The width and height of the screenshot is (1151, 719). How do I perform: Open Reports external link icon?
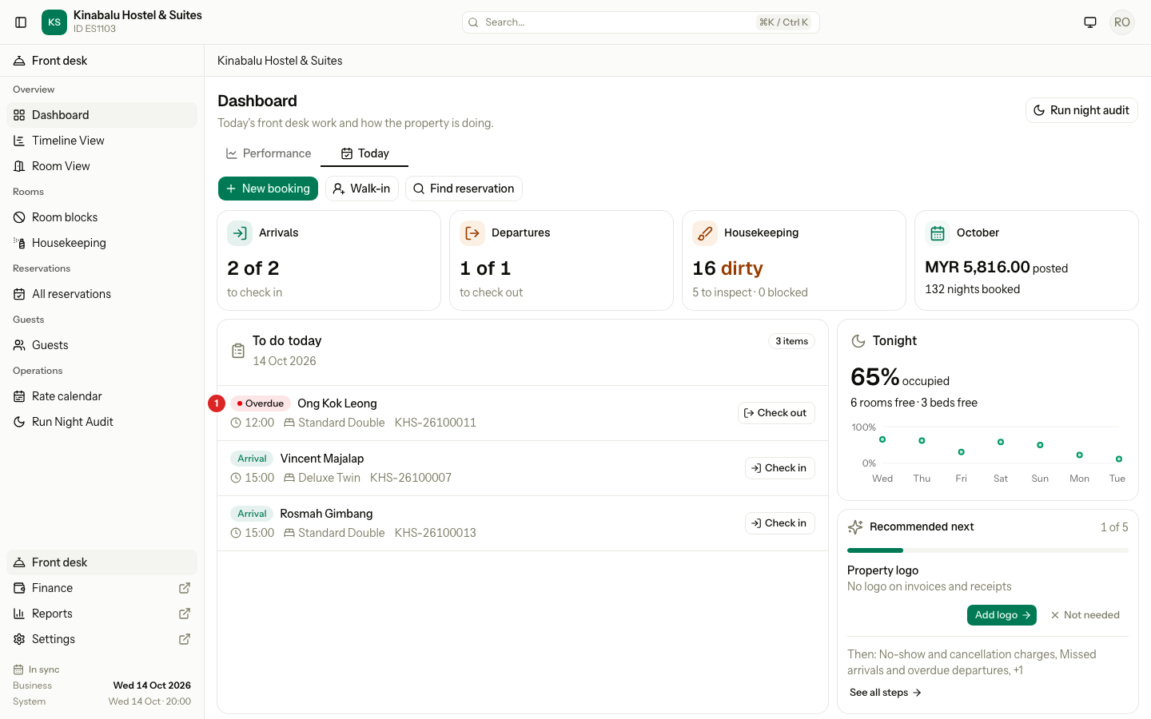[185, 614]
